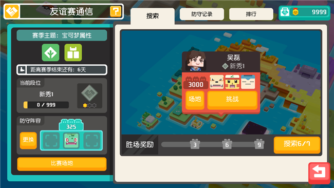Click the opponent avatar of 吴磊
The image size is (334, 188).
coord(196,61)
